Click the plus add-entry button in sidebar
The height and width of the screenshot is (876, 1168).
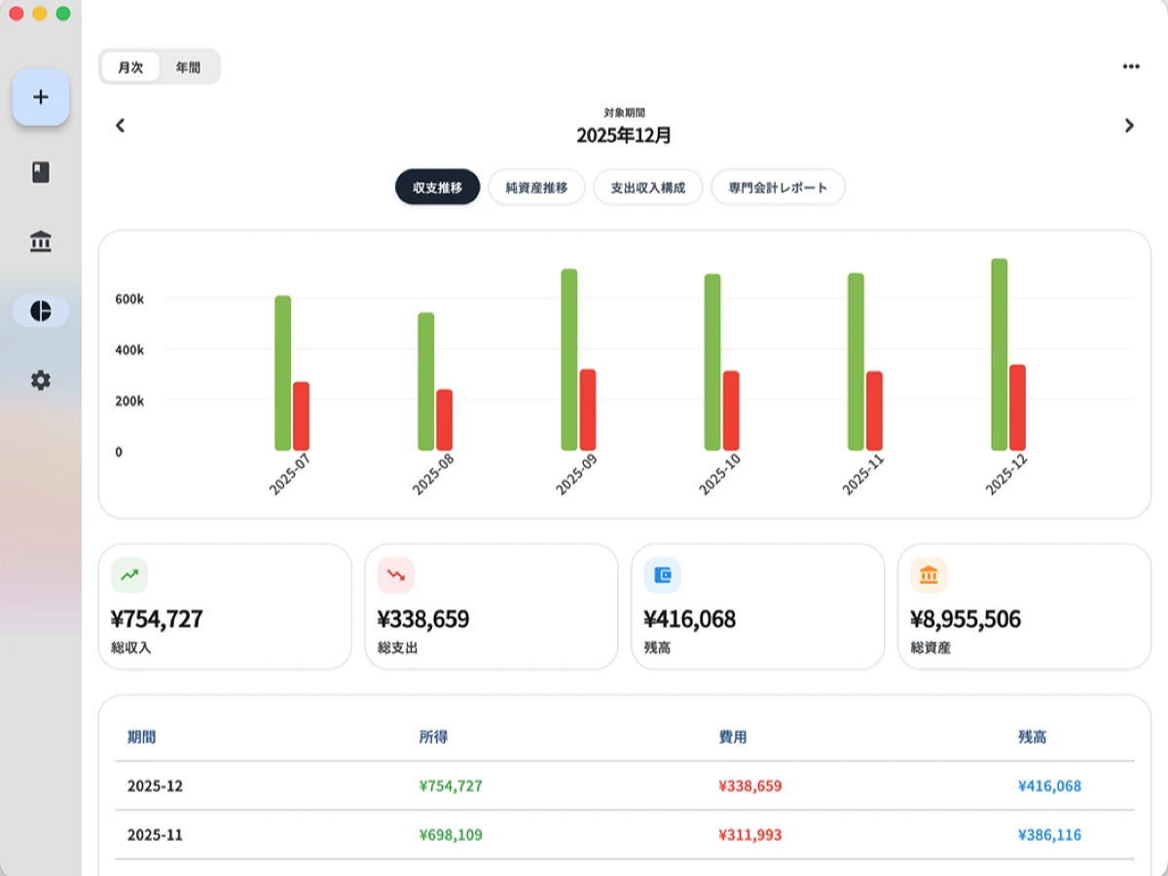point(40,97)
